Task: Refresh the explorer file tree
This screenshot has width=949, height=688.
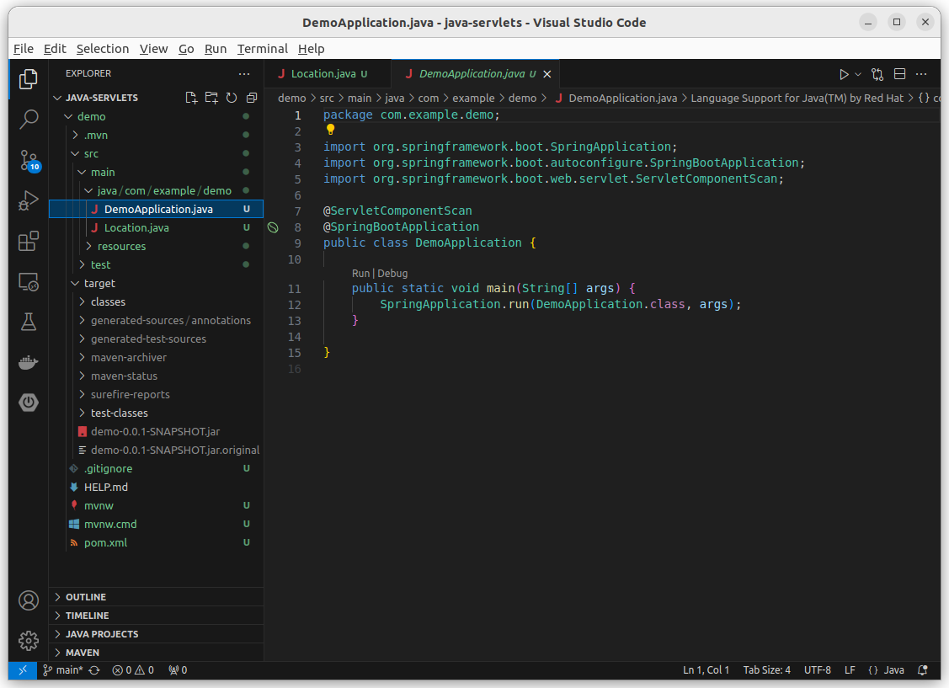Action: pos(232,98)
